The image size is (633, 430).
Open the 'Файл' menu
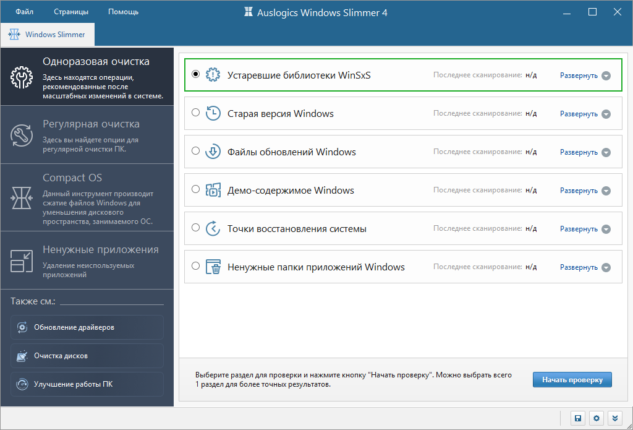coord(25,12)
